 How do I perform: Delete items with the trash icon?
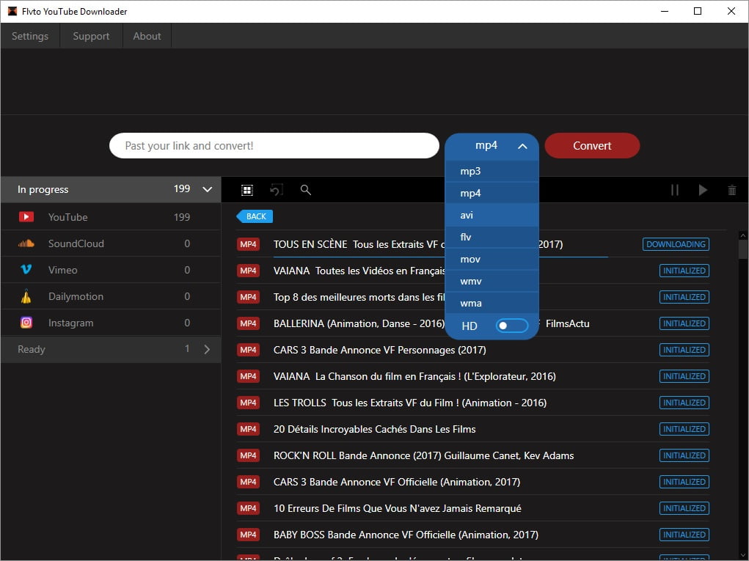point(732,190)
